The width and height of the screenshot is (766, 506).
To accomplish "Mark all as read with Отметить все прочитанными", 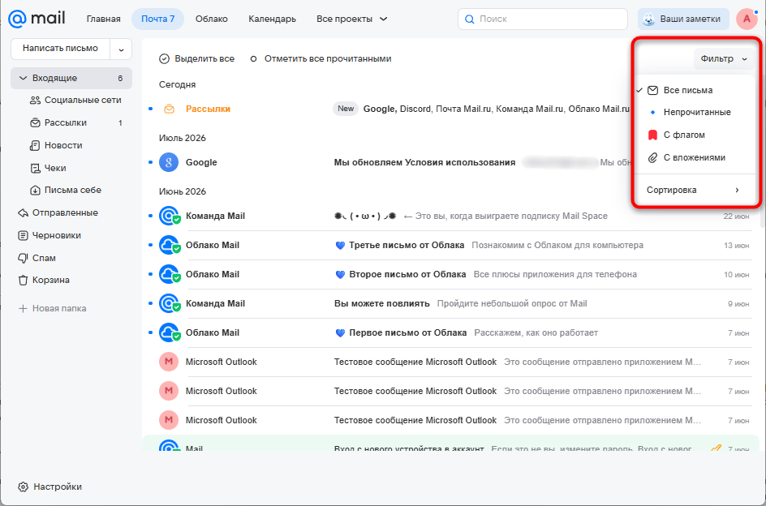I will pyautogui.click(x=321, y=58).
